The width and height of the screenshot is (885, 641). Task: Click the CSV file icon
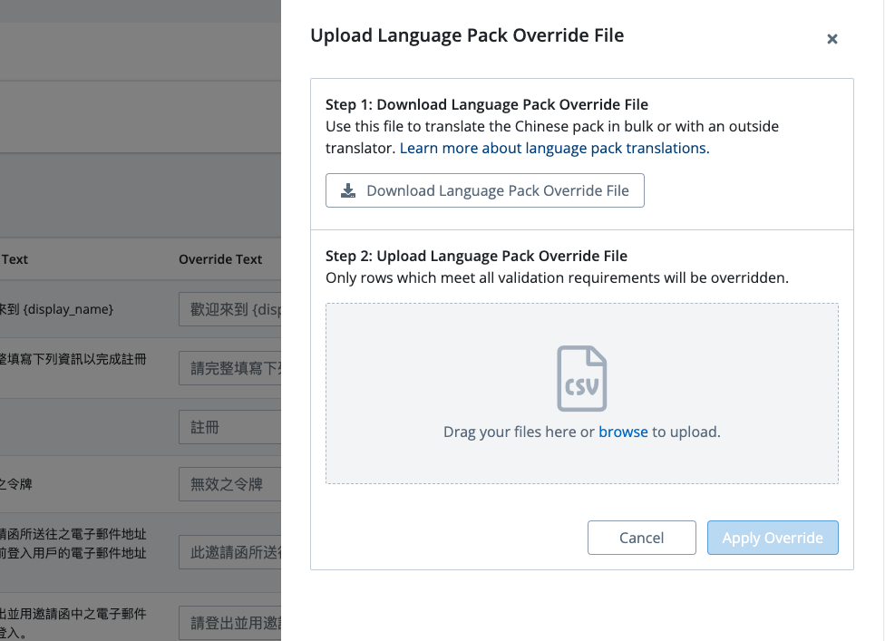pos(581,379)
